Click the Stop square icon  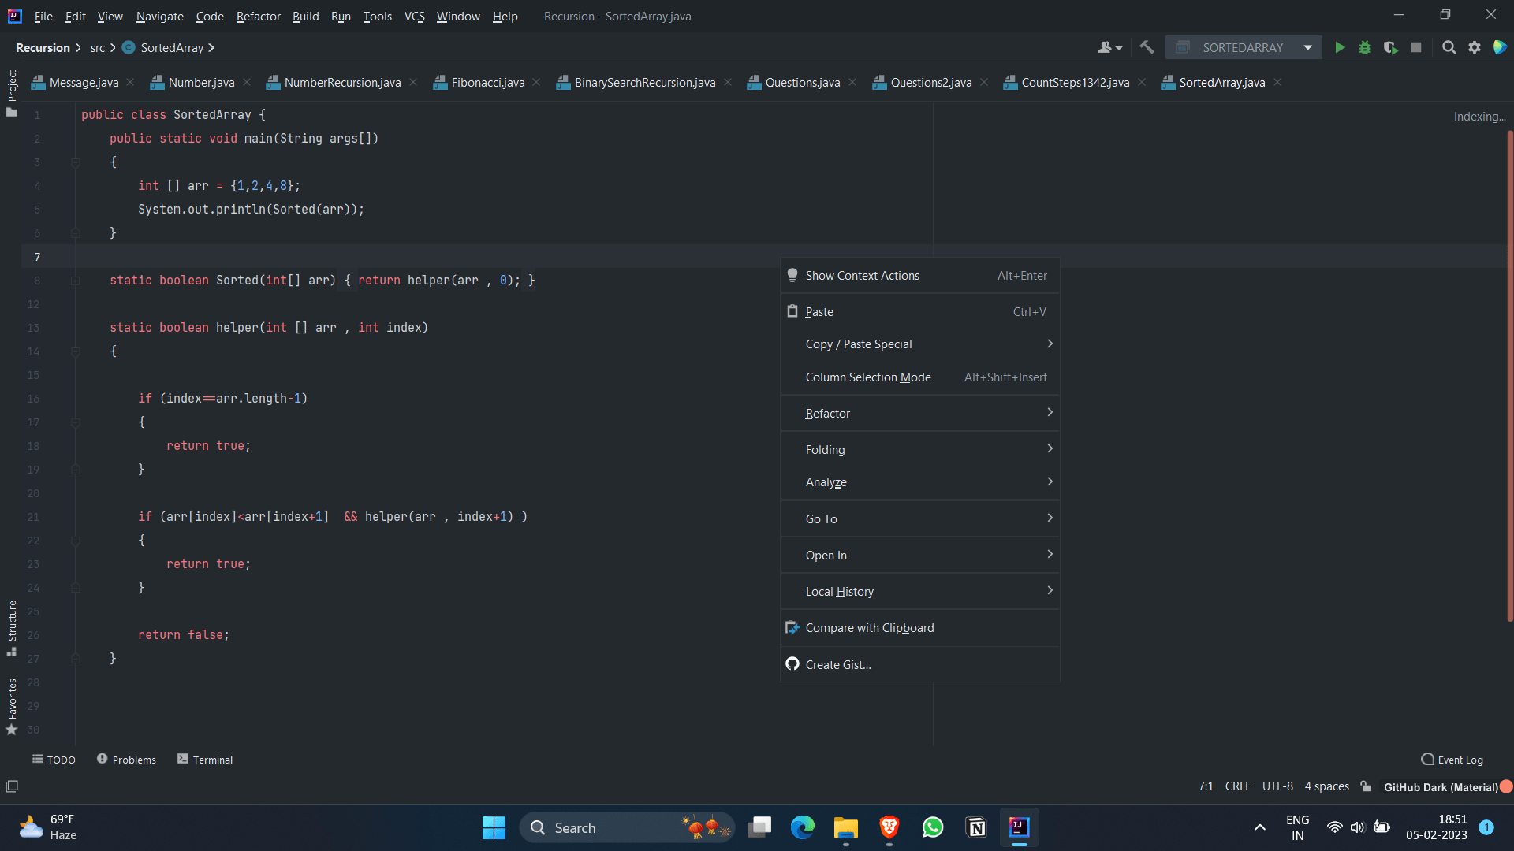click(1416, 48)
